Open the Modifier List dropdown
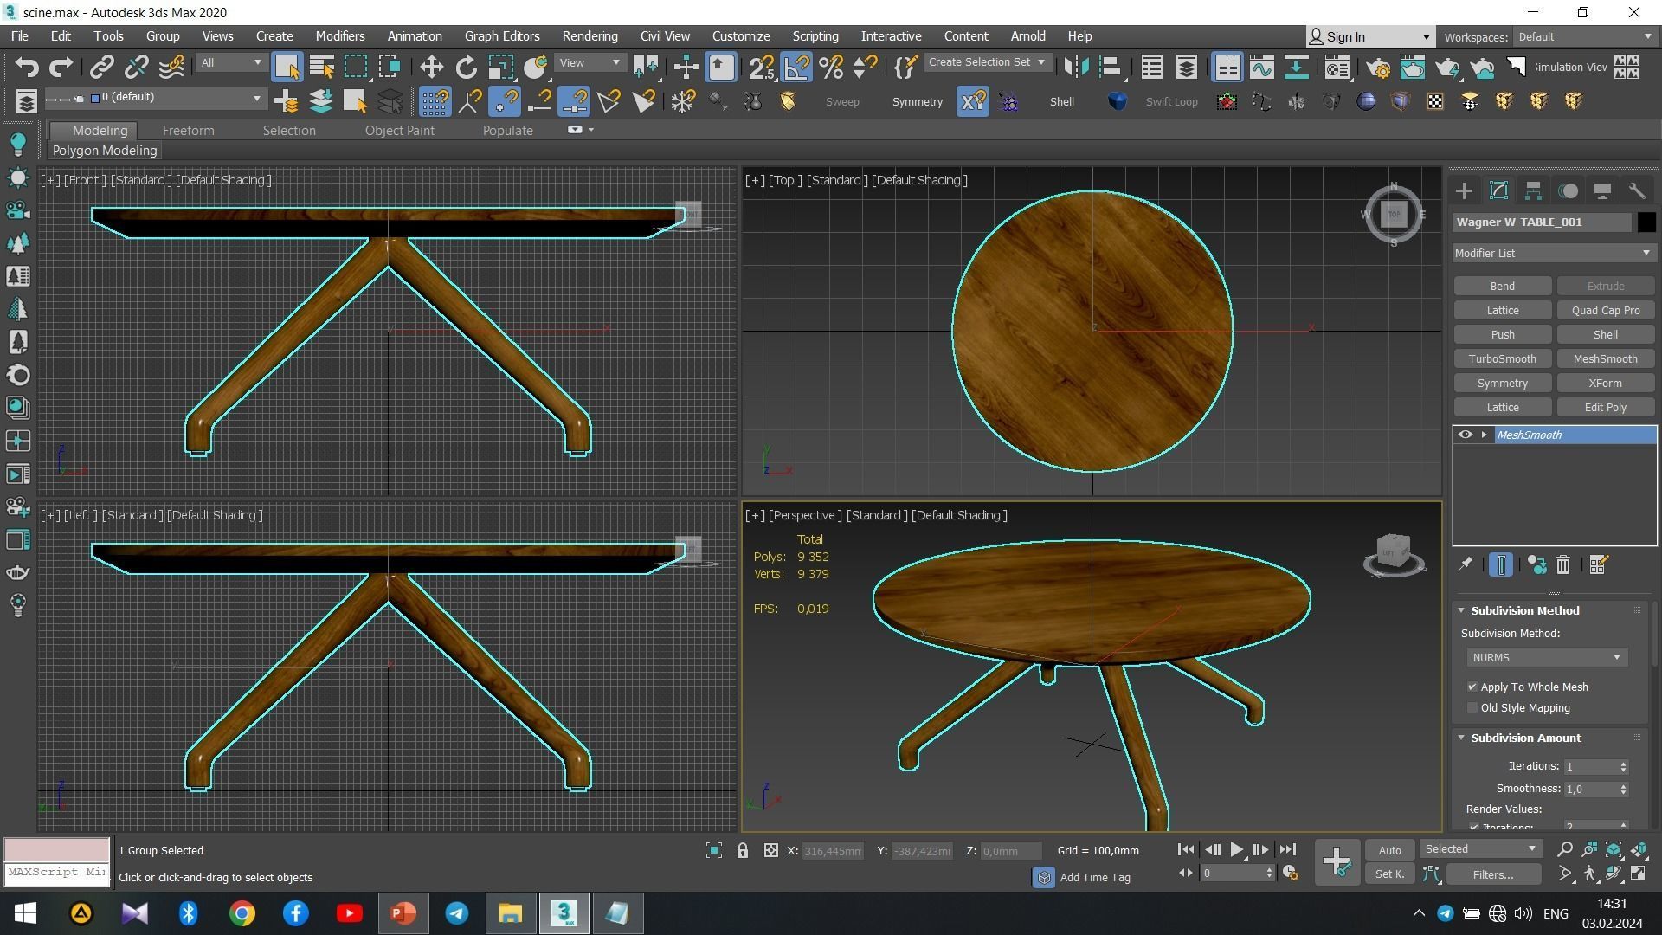Screen dimensions: 1662x935 pyautogui.click(x=1553, y=253)
